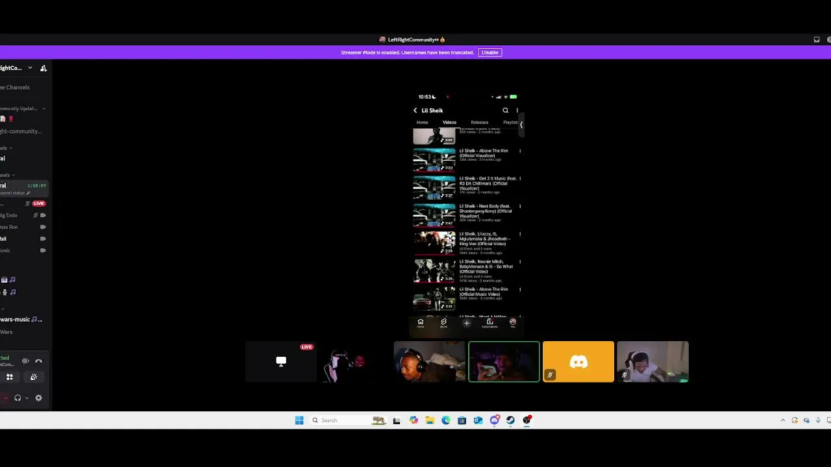
Task: Disconnect from the voice call
Action: pyautogui.click(x=38, y=361)
